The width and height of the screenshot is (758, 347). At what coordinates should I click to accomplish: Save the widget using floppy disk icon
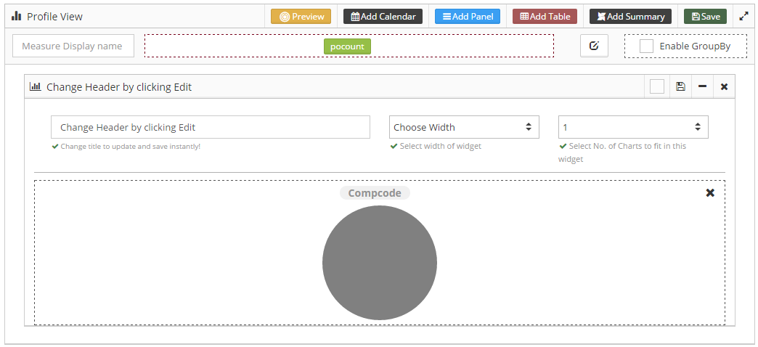tap(680, 86)
